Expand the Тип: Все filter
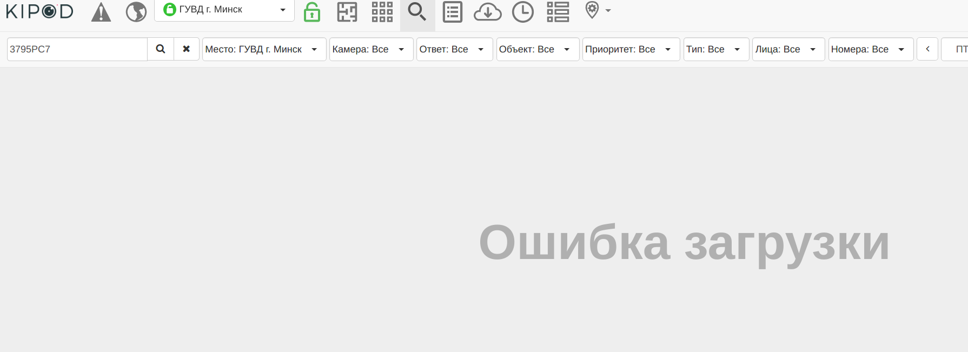This screenshot has height=352, width=968. tap(717, 49)
